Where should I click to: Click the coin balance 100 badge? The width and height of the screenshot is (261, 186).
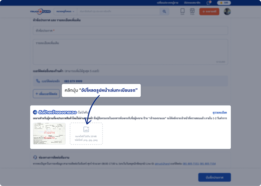tap(224, 3)
